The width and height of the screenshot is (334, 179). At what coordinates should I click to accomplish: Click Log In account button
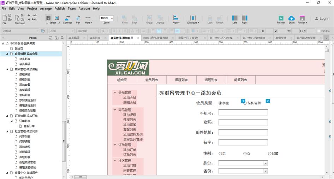pos(322,18)
